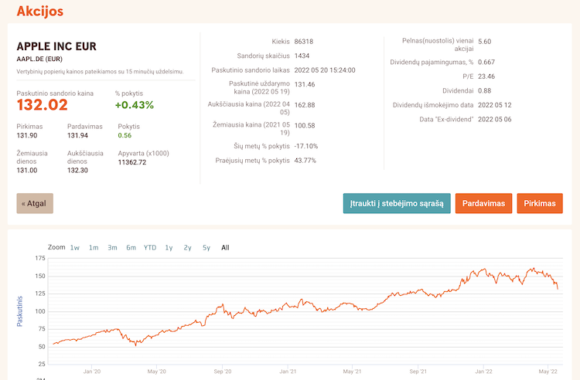580x380 pixels.
Task: Select the All zoom option
Action: tap(225, 248)
